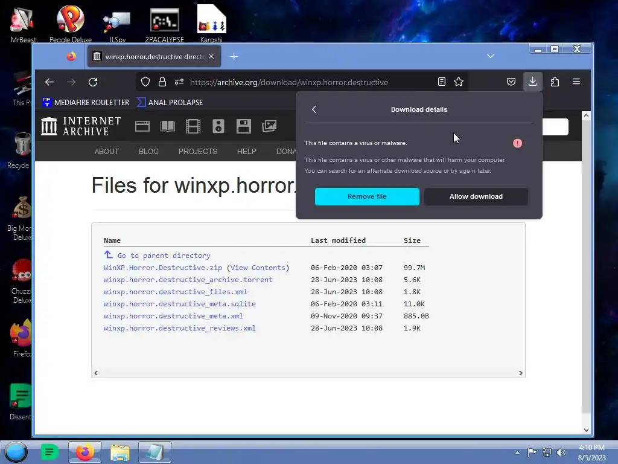Click View Contents link for the zip
The width and height of the screenshot is (618, 464).
[x=258, y=268]
